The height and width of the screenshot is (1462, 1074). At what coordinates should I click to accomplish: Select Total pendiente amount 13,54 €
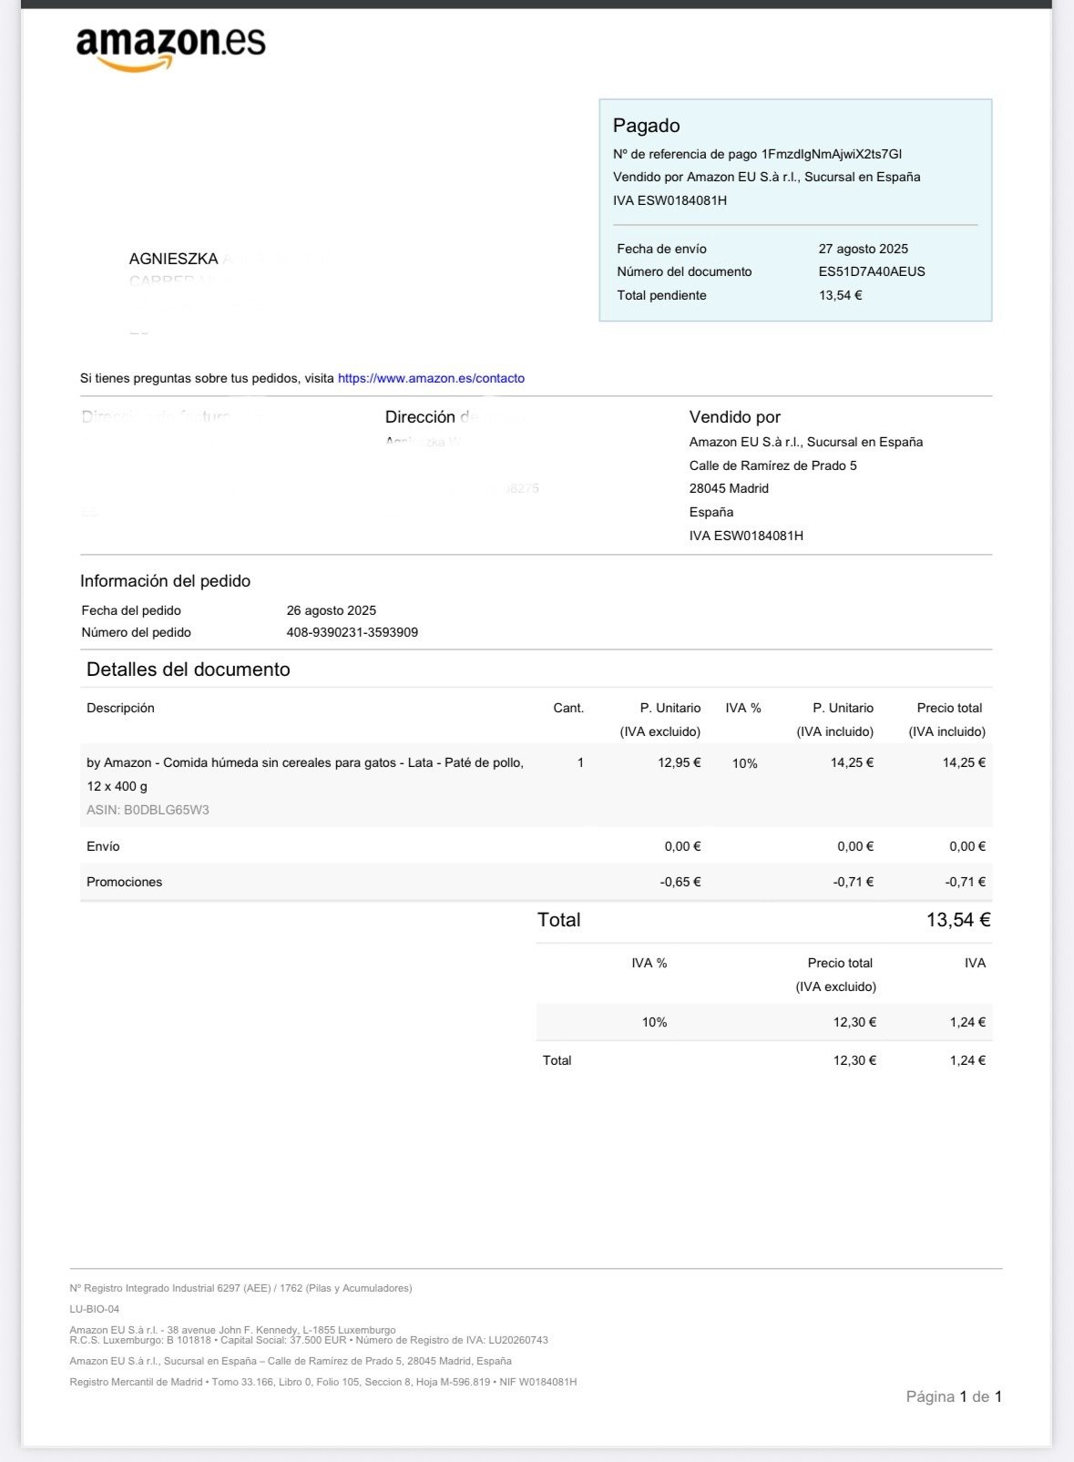click(x=840, y=295)
